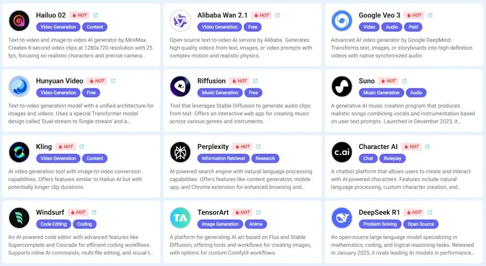Click the Anime tag on TensorArt
The image size is (486, 266).
(255, 224)
